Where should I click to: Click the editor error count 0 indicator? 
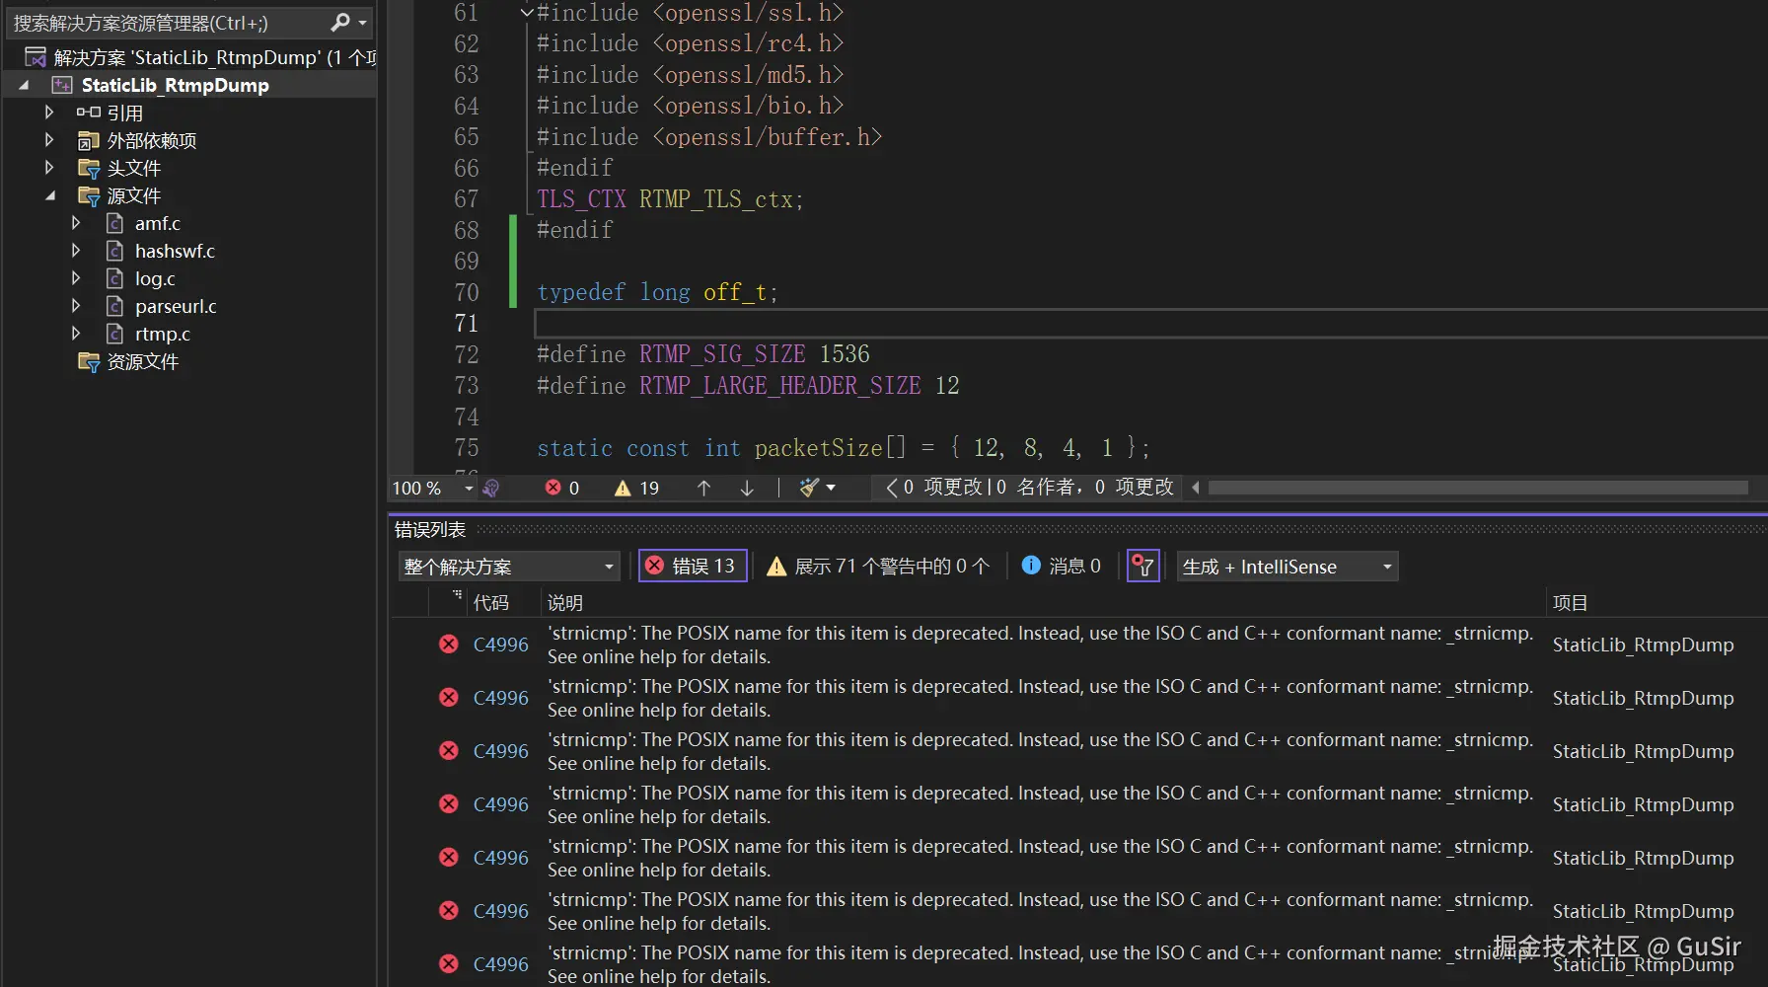click(x=562, y=488)
